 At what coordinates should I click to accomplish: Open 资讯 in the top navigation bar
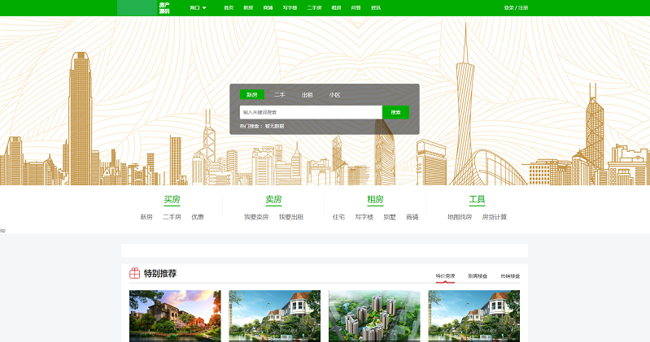coord(376,8)
